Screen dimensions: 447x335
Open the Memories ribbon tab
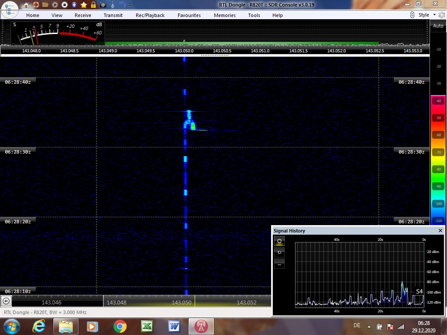click(x=225, y=15)
